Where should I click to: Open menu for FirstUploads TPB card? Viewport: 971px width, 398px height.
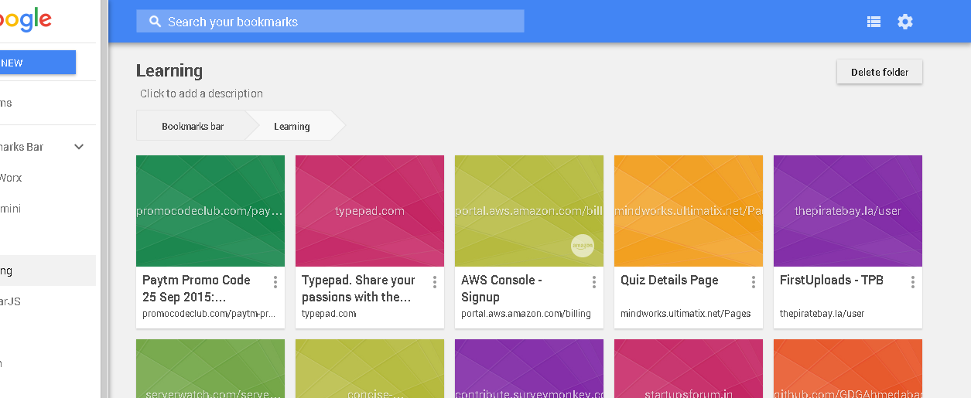pos(913,282)
